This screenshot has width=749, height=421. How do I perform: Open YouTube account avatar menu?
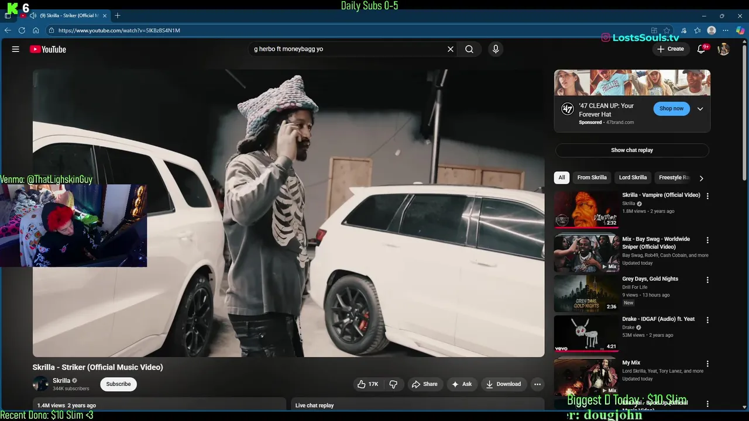click(724, 49)
